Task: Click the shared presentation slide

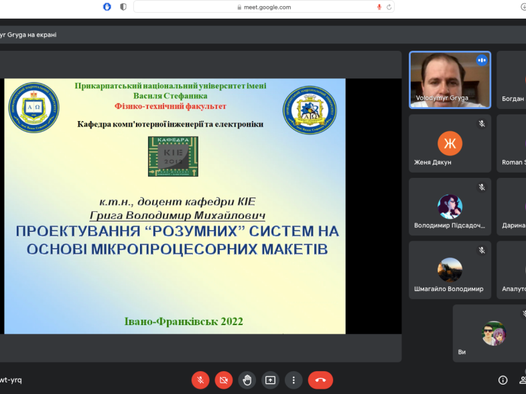Action: pos(175,206)
